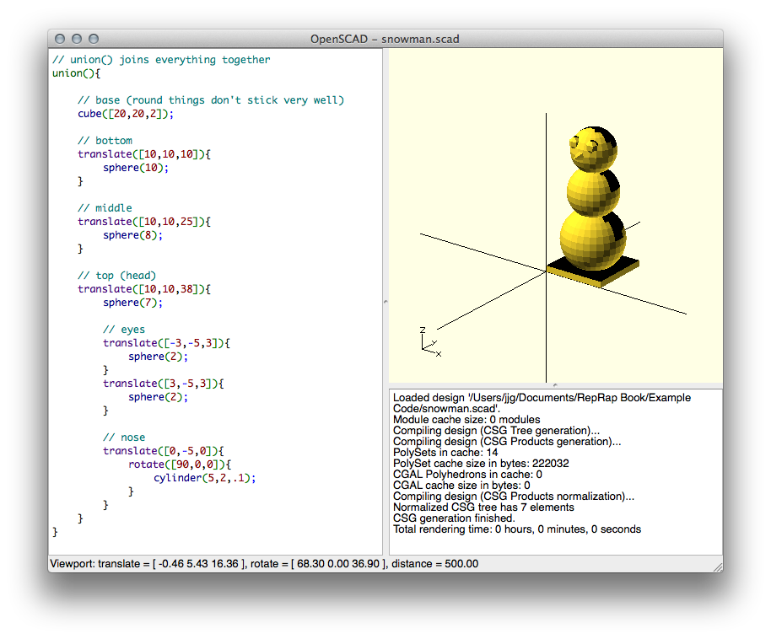Click the snowman's head sphere in the 3D view

[x=592, y=150]
